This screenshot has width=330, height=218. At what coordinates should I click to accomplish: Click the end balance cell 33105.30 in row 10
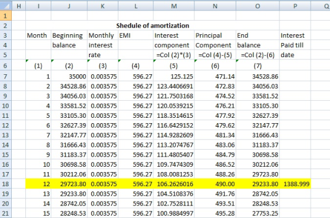pyautogui.click(x=258, y=105)
